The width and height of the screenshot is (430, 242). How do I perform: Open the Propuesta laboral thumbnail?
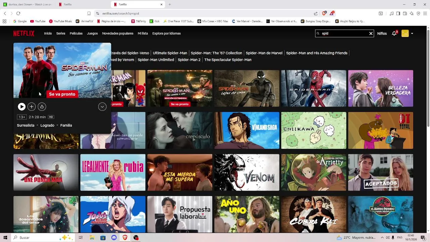pos(180,214)
